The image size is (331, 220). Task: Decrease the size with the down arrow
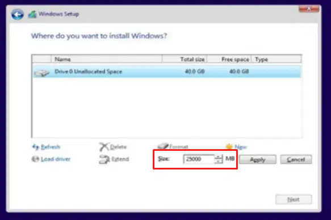pos(218,162)
